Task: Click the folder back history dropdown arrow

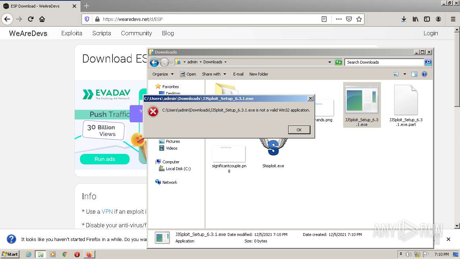Action: [171, 62]
